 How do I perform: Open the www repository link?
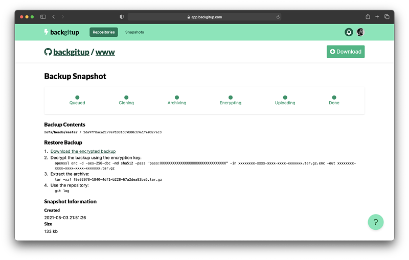105,52
